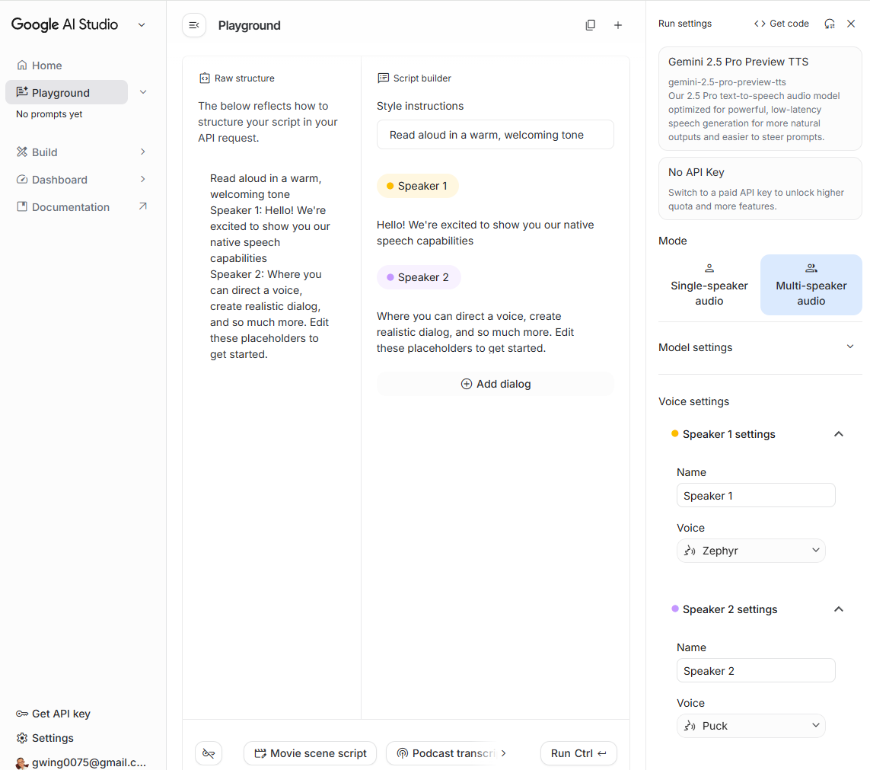Select Multi-speaker audio mode

(811, 285)
